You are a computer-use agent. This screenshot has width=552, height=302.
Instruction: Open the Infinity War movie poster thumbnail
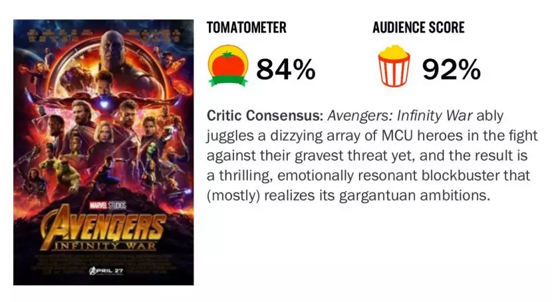(103, 153)
